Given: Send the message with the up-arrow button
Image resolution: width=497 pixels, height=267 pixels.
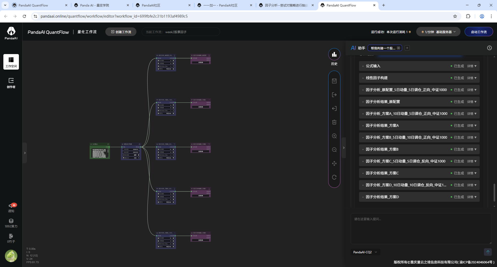Looking at the screenshot, I should coord(488,252).
